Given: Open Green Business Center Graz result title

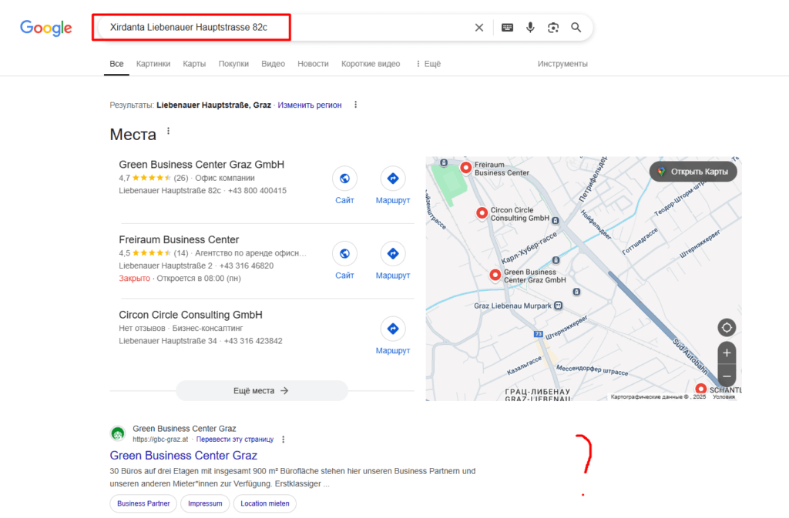Looking at the screenshot, I should pos(183,456).
